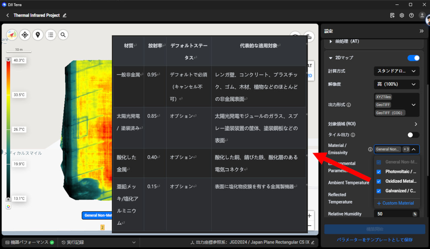Viewport: 430px width, 249px height.
Task: Go back using the arrow beside the project name
Action: (8, 15)
